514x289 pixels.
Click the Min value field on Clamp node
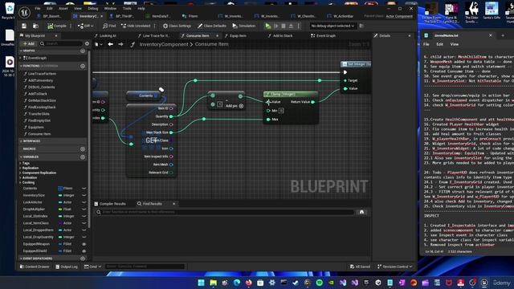[x=281, y=111]
